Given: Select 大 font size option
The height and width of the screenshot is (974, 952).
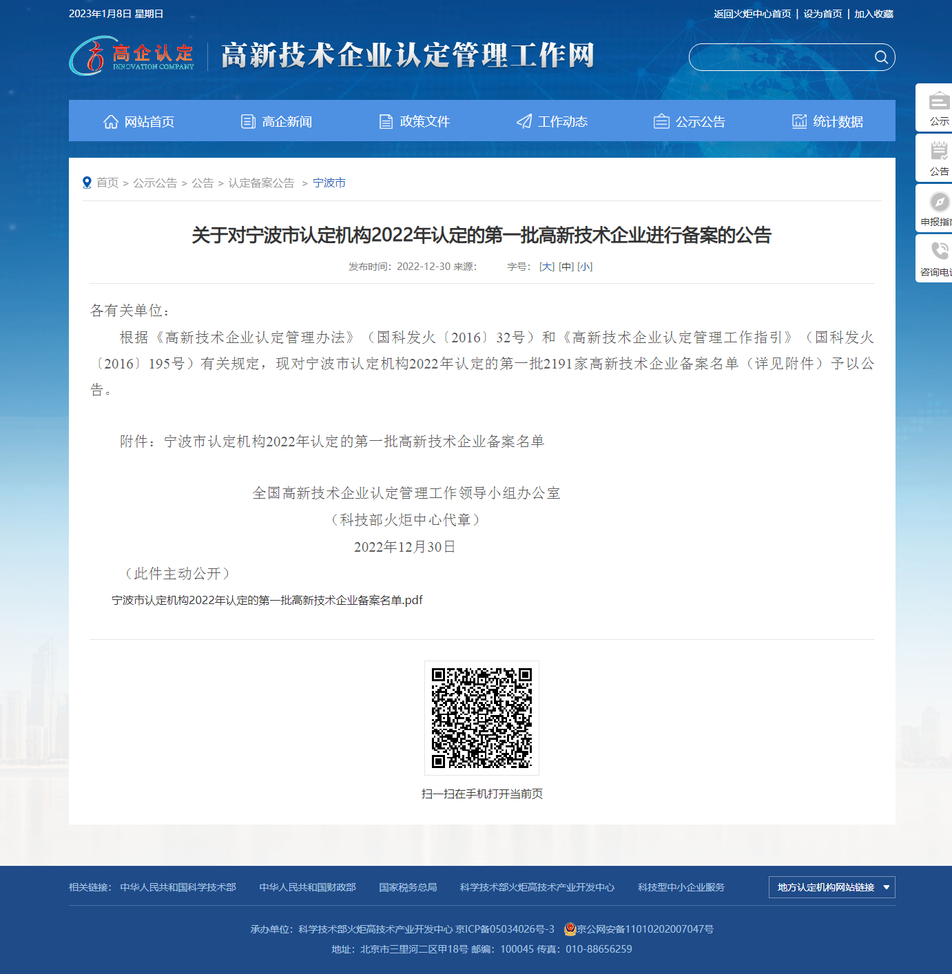Looking at the screenshot, I should pyautogui.click(x=546, y=267).
